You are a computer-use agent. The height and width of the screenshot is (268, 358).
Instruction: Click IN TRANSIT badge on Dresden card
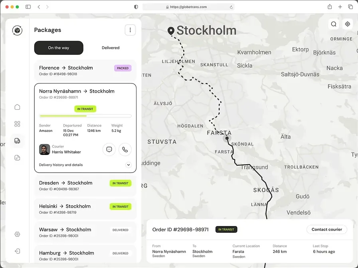click(x=120, y=183)
